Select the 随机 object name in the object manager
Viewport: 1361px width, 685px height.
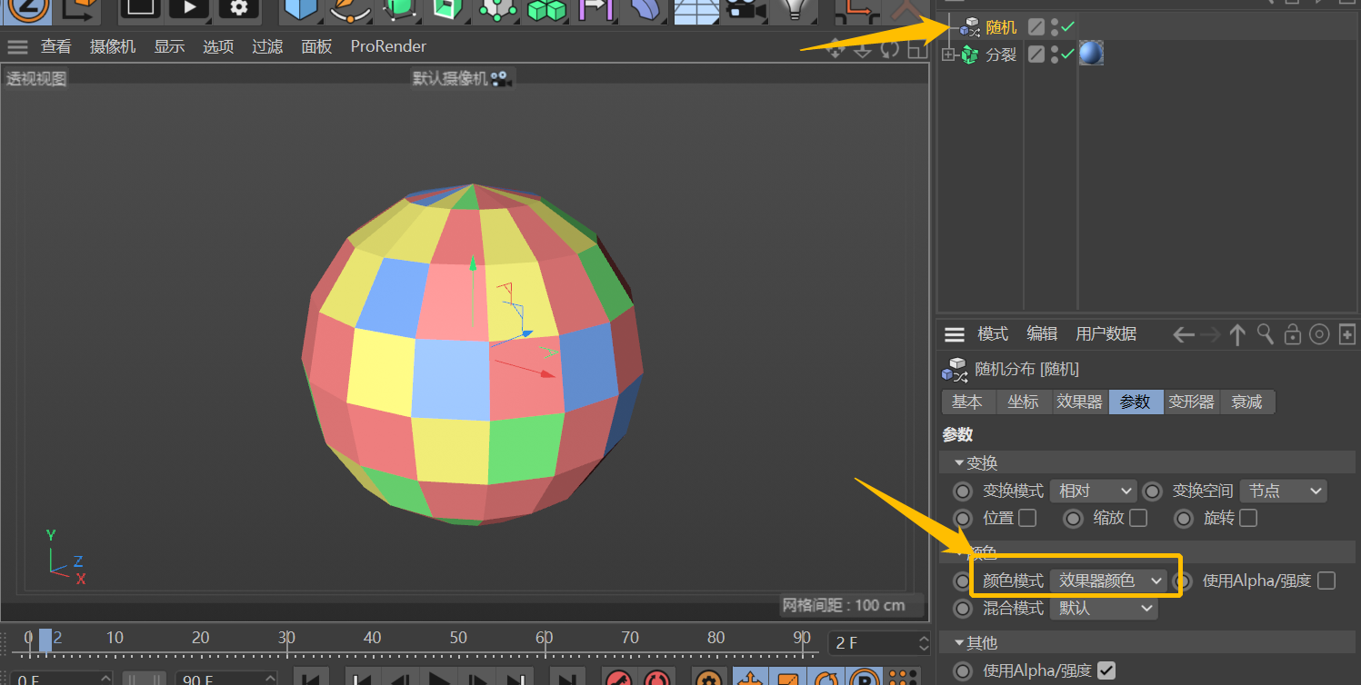tap(1001, 27)
